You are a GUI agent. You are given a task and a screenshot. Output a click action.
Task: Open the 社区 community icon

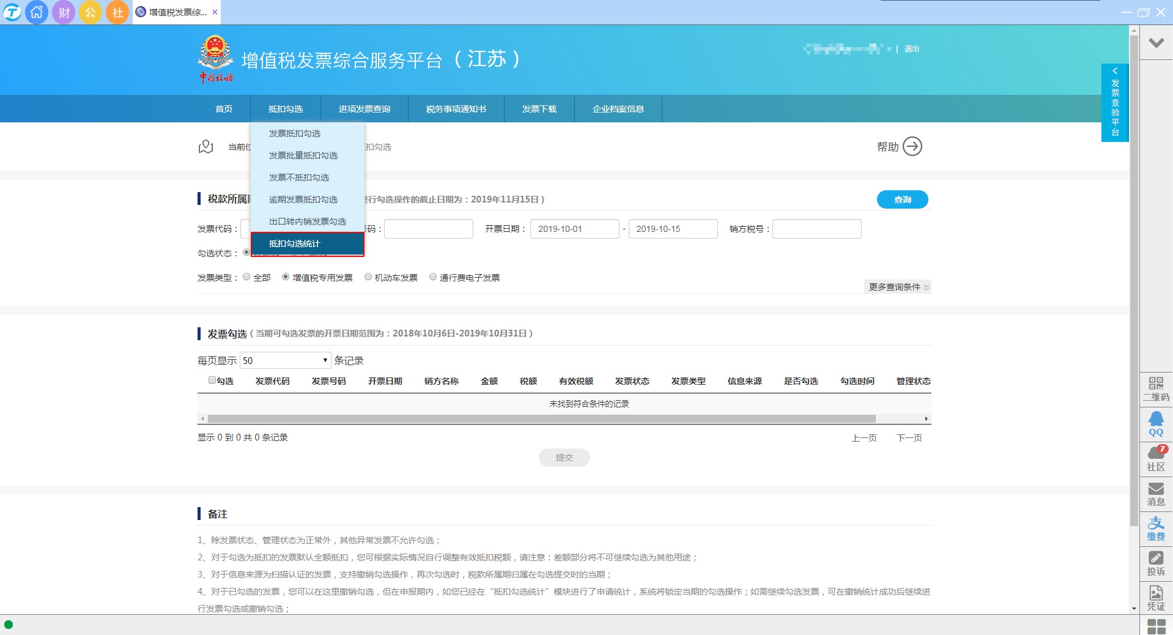(1155, 458)
